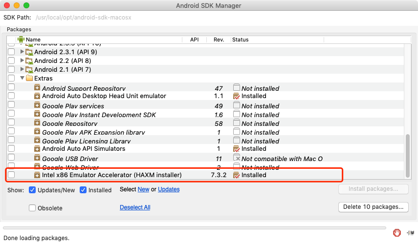418x244 pixels.
Task: Expand Android 2.1 (API 7)
Action: click(22, 69)
